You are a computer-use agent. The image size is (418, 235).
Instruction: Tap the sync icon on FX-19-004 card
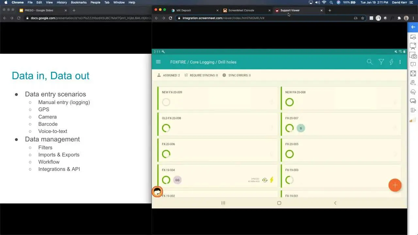(x=265, y=180)
